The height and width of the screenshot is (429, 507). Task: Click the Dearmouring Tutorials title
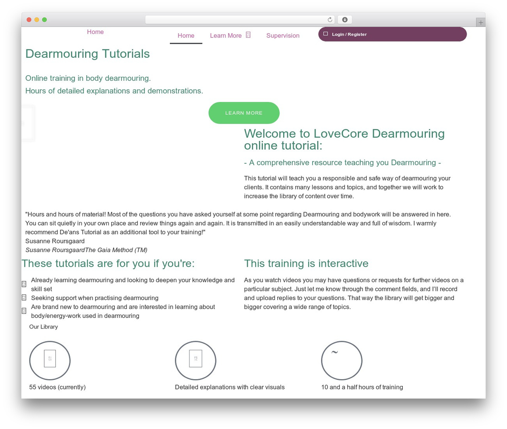point(88,54)
